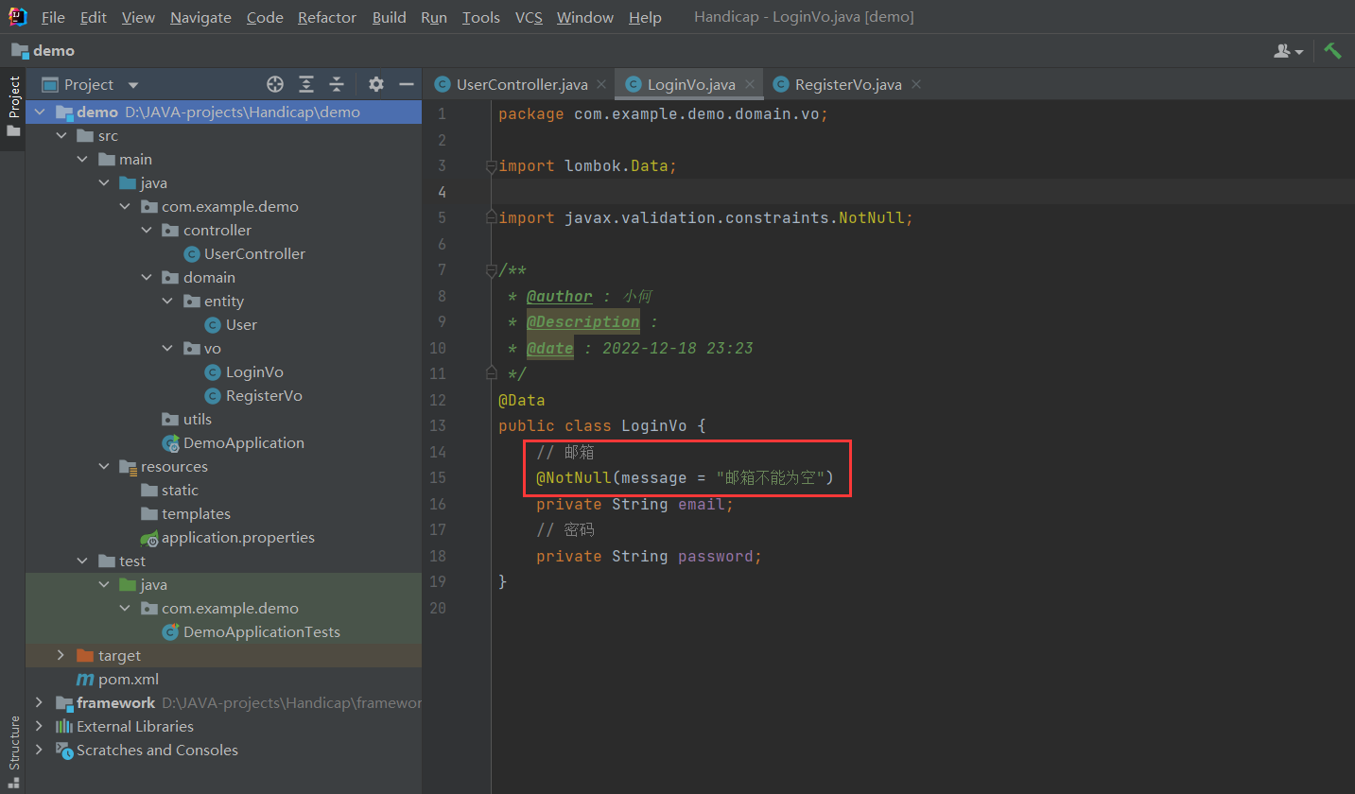Click the locate current file target icon
The width and height of the screenshot is (1355, 794).
[x=275, y=84]
